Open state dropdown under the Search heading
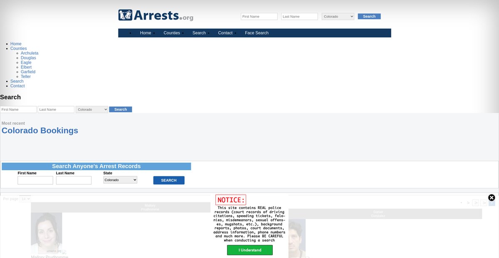 click(x=92, y=109)
